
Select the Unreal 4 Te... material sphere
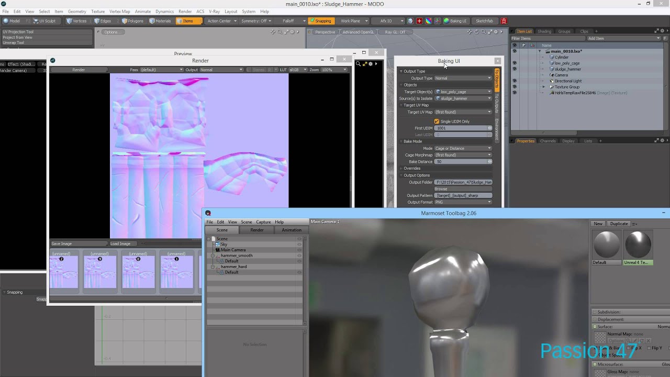click(638, 245)
